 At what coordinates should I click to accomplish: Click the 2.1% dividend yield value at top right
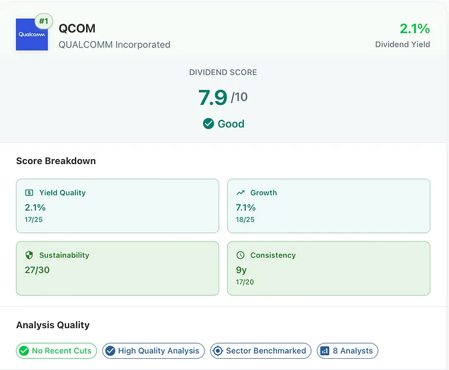coord(415,29)
